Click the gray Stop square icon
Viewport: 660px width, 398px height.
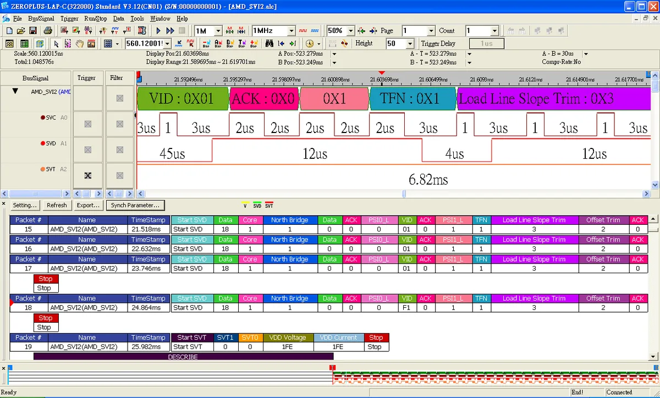[x=182, y=31]
